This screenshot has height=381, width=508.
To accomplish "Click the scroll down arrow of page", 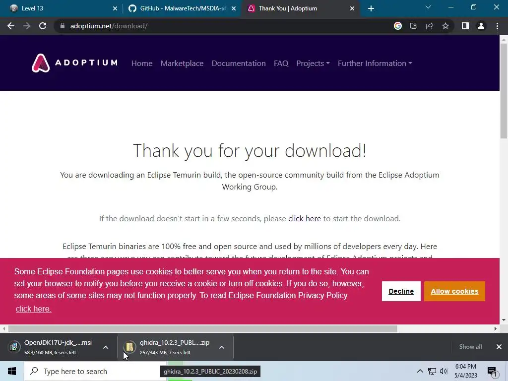I will pyautogui.click(x=504, y=320).
